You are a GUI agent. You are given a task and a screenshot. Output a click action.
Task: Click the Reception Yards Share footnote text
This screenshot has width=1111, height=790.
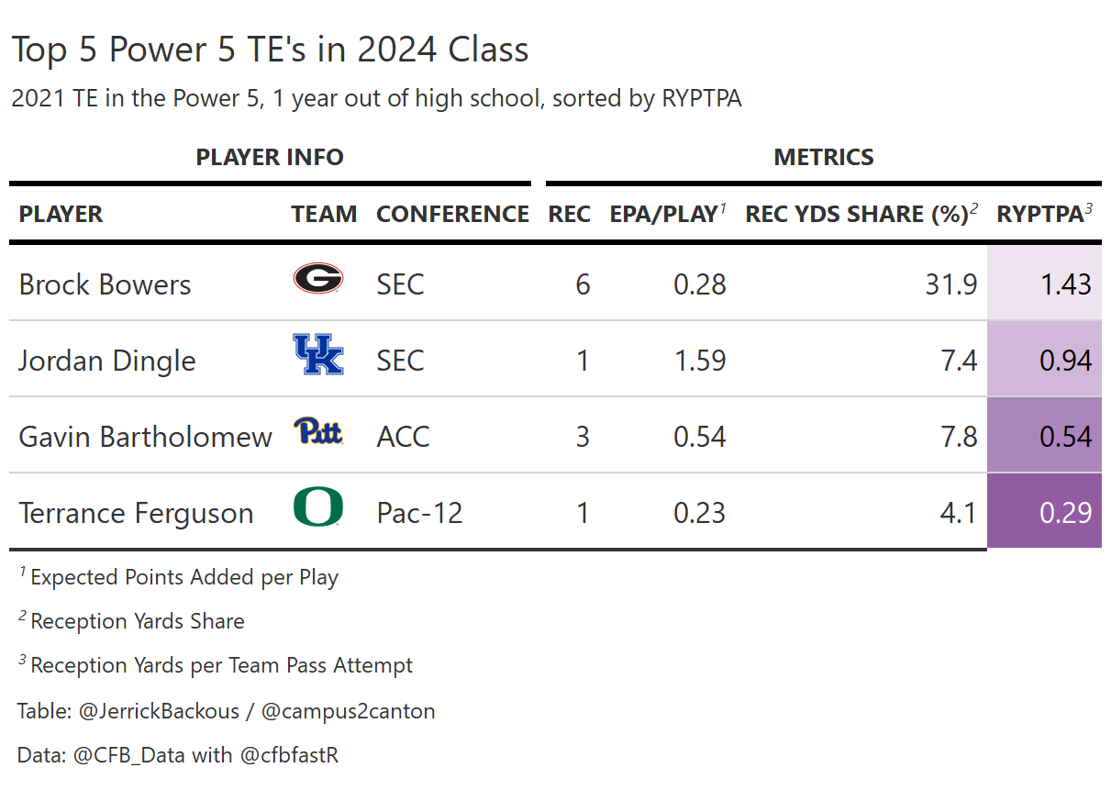pyautogui.click(x=137, y=621)
